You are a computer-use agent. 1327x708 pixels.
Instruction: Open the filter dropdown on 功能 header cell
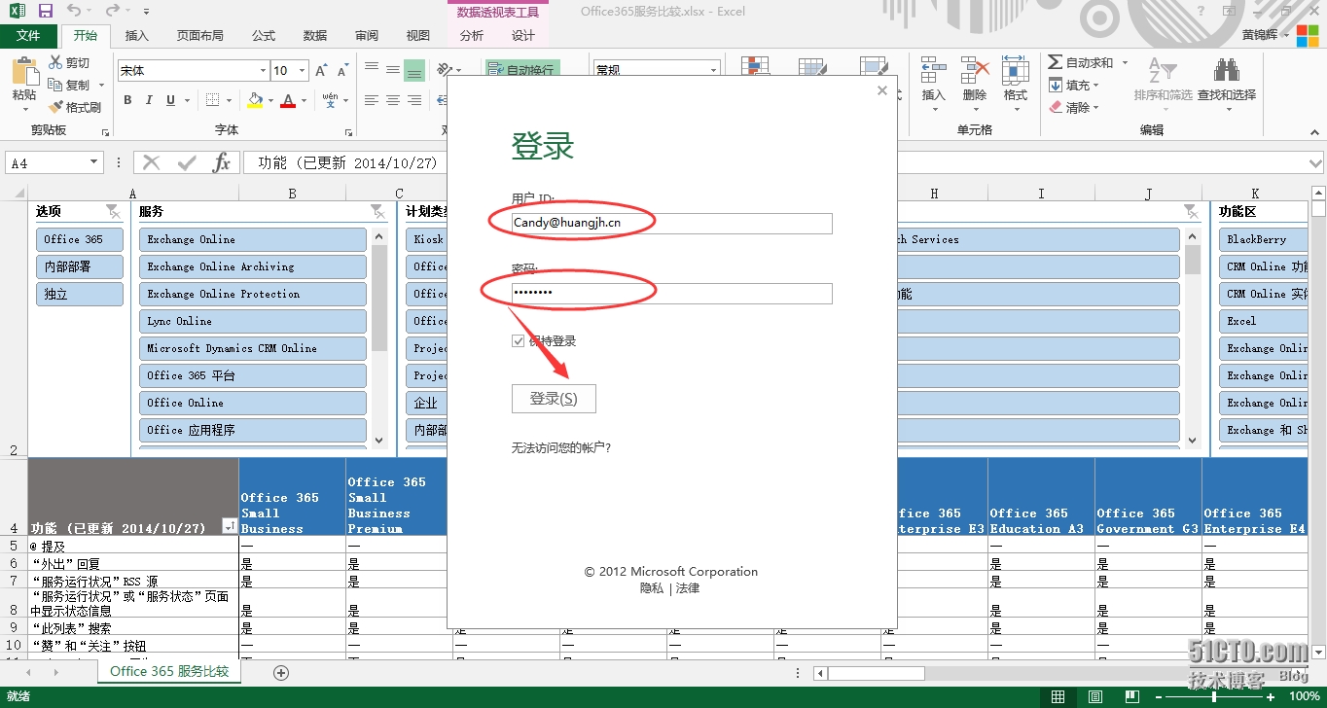click(x=229, y=527)
